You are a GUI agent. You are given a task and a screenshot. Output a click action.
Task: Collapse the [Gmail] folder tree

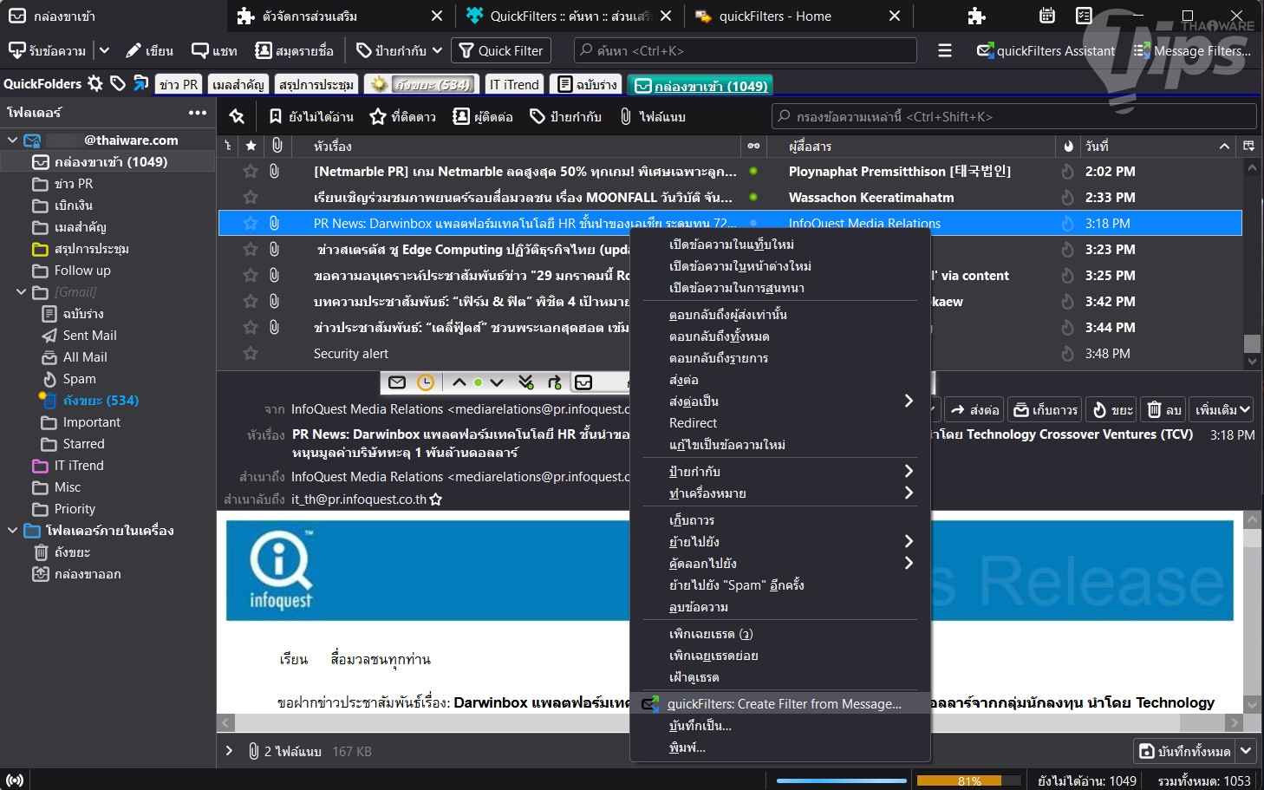pos(22,292)
